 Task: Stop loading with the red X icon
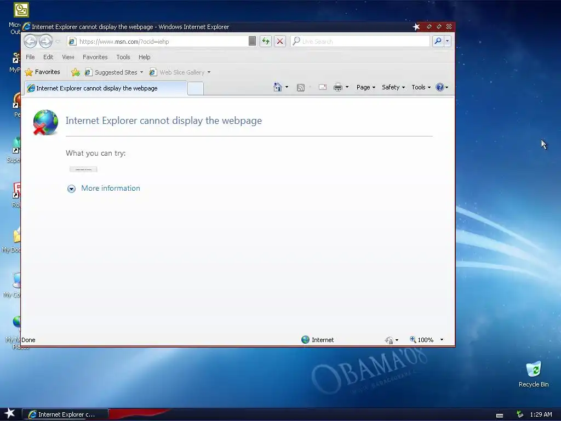pos(280,41)
